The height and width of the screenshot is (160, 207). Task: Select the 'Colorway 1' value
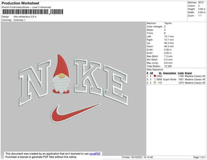(x=19, y=20)
